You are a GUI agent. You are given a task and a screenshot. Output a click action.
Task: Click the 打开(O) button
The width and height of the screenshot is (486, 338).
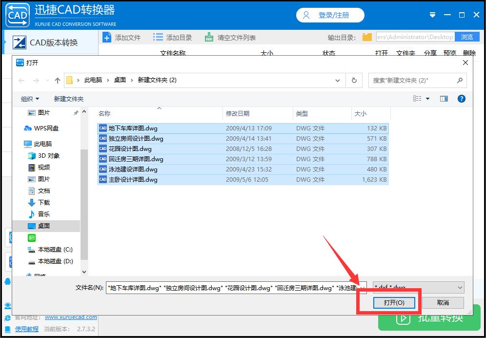tap(394, 302)
